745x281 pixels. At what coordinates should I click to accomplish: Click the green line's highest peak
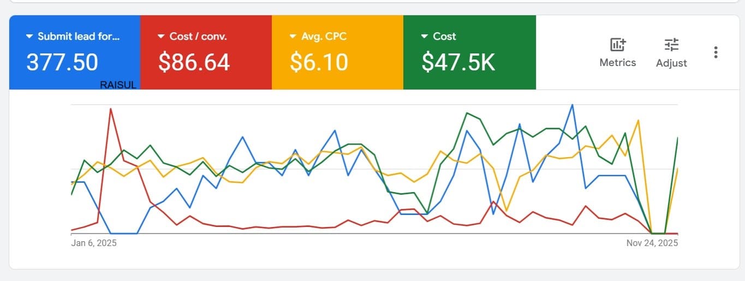(x=467, y=113)
